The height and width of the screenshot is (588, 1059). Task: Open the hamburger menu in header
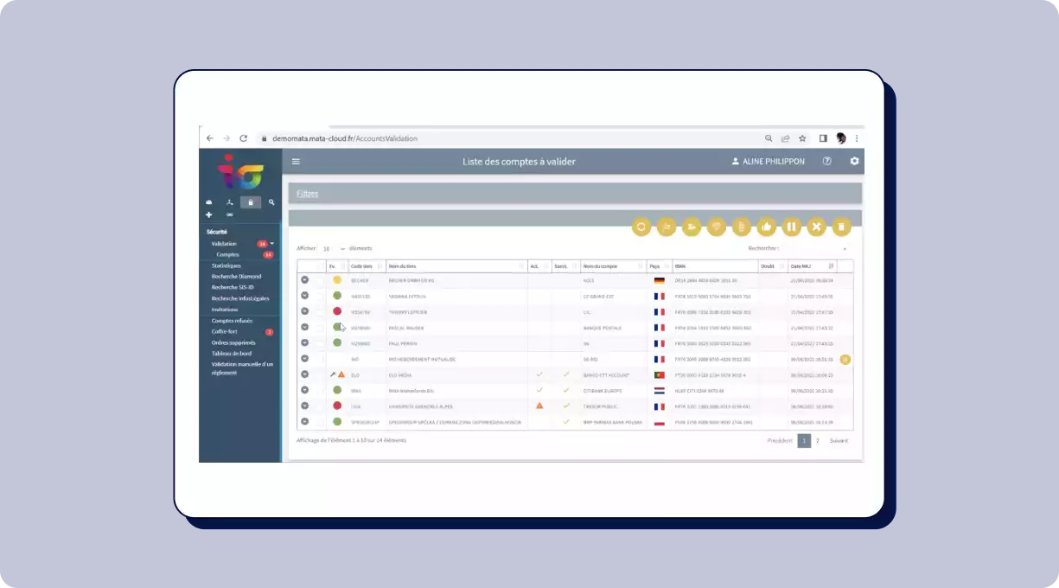(x=297, y=162)
